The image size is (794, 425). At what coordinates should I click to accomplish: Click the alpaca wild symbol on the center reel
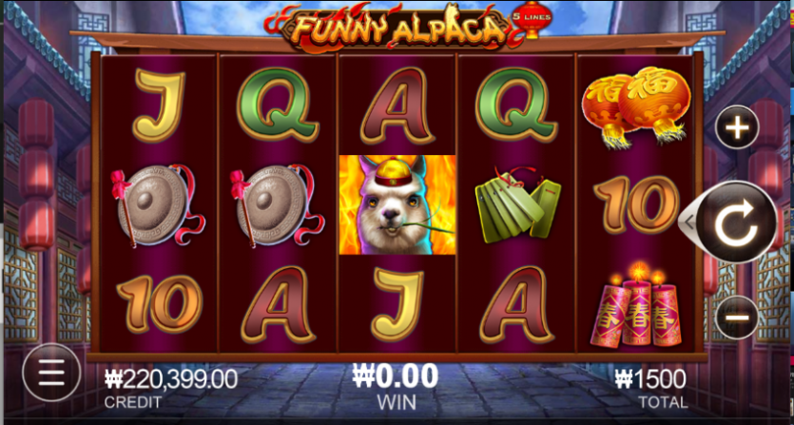[x=397, y=204]
